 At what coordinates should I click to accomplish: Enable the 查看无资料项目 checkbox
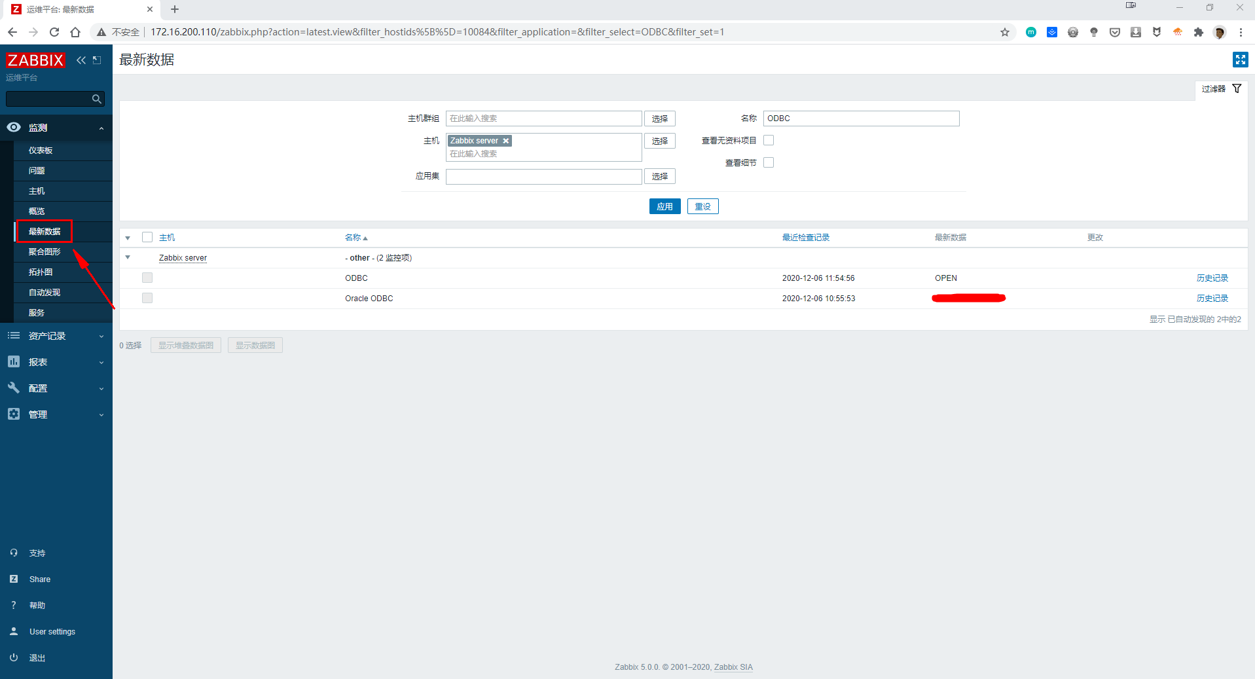(769, 139)
